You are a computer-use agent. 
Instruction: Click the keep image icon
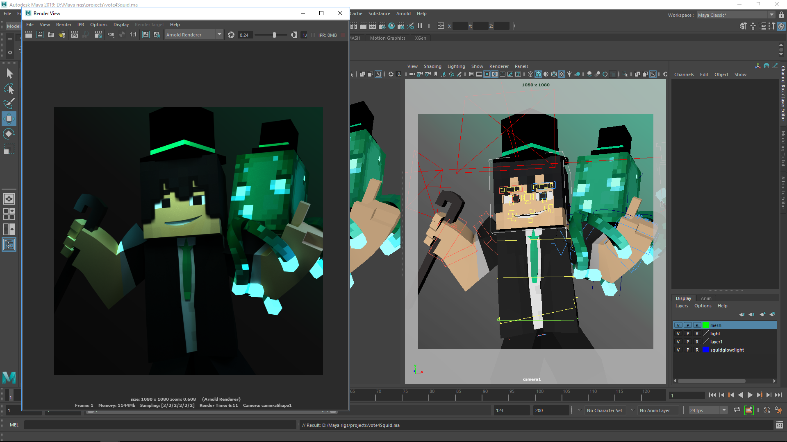coord(146,35)
